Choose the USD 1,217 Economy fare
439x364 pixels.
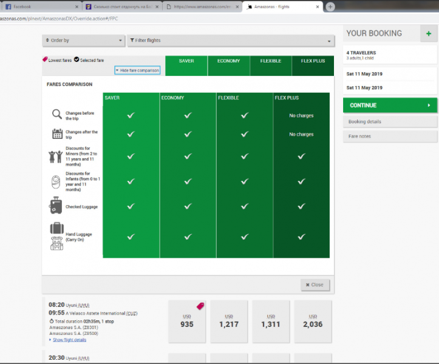[229, 322]
